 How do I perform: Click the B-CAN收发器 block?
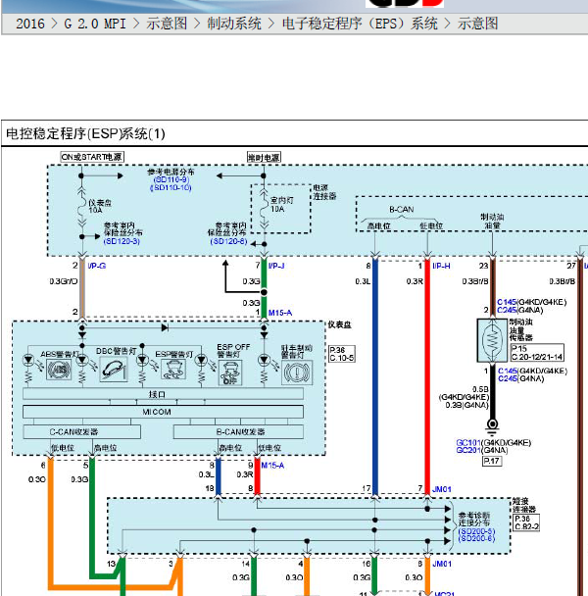[x=238, y=431]
